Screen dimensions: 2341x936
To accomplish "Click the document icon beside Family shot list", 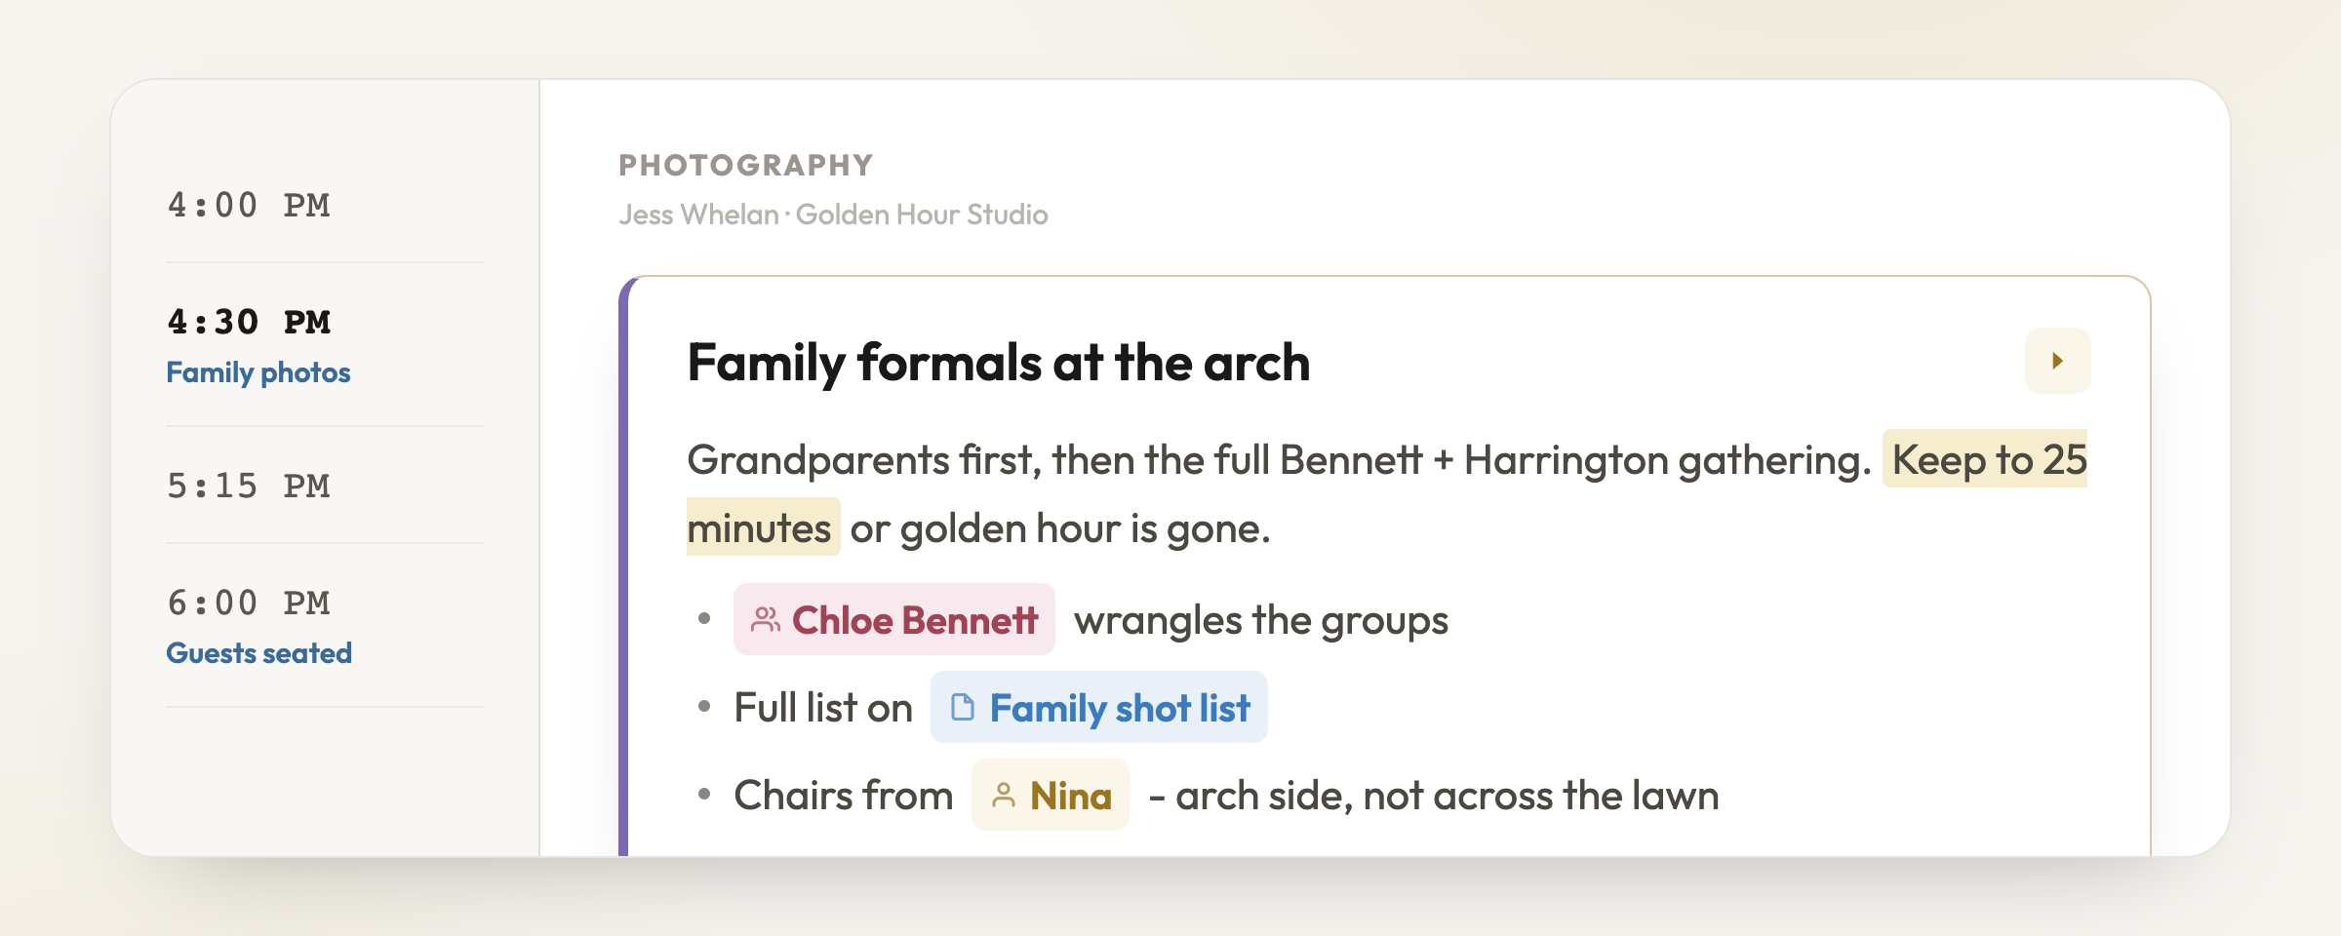I will pyautogui.click(x=963, y=707).
